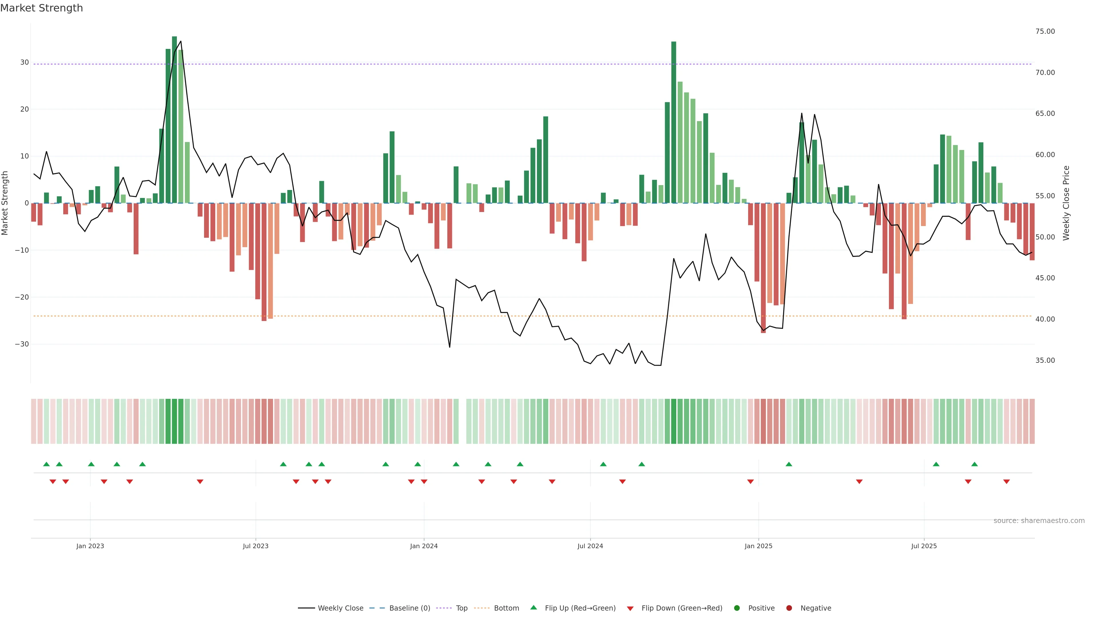Screen dimensions: 1099x618
Task: Click the Market Strength chart title
Action: coord(41,8)
